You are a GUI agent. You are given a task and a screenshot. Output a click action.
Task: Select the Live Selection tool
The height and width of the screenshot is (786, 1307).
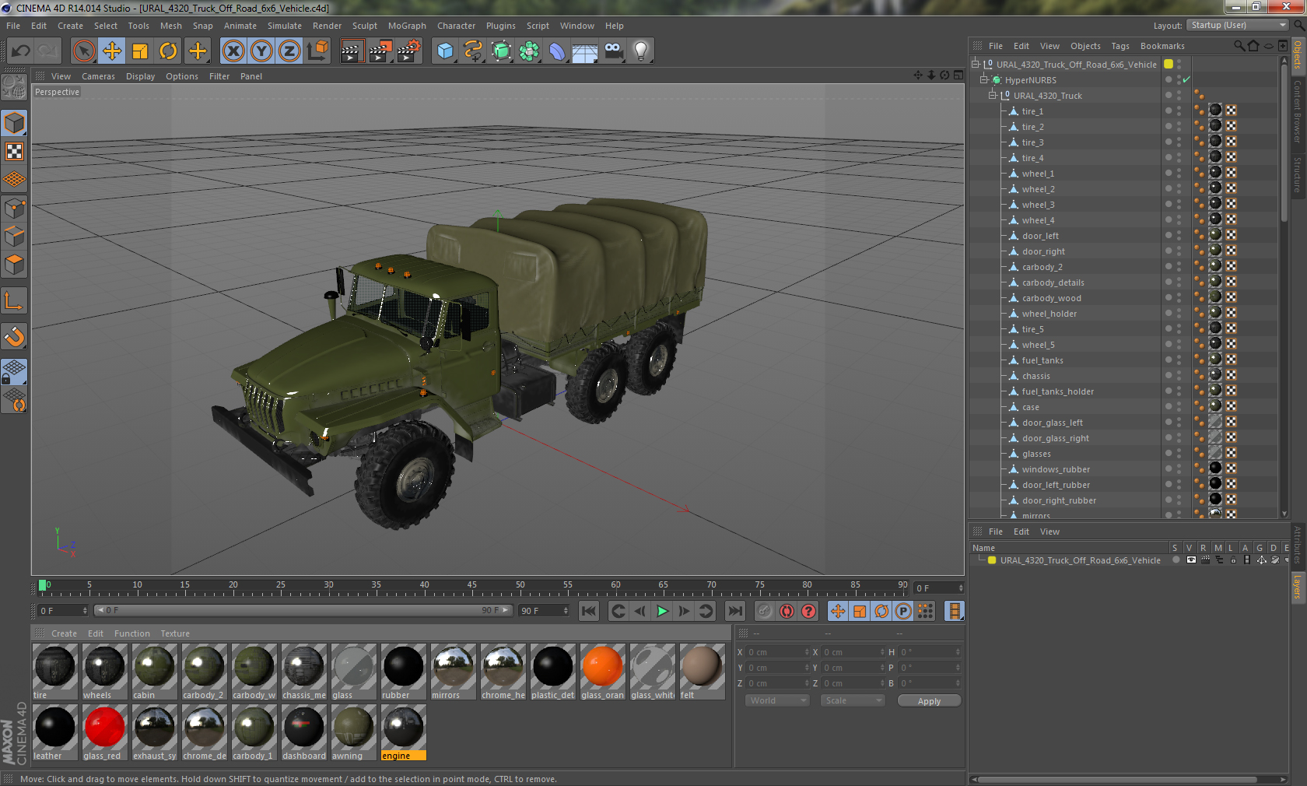[x=83, y=51]
